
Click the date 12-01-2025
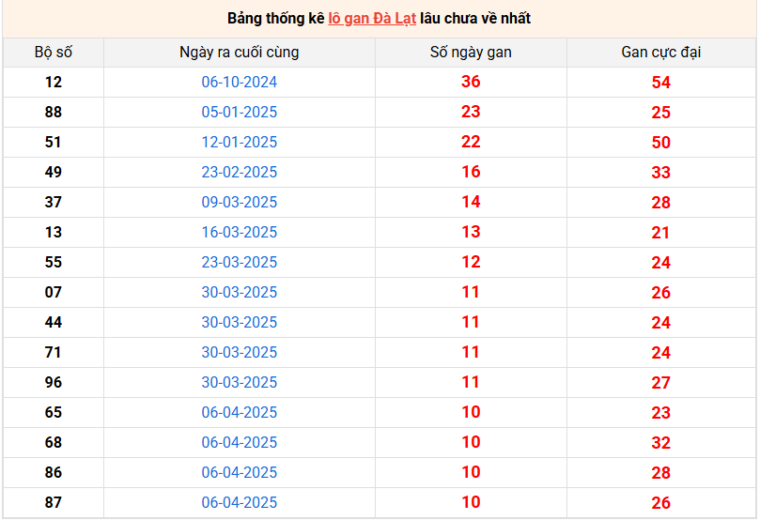tap(240, 143)
